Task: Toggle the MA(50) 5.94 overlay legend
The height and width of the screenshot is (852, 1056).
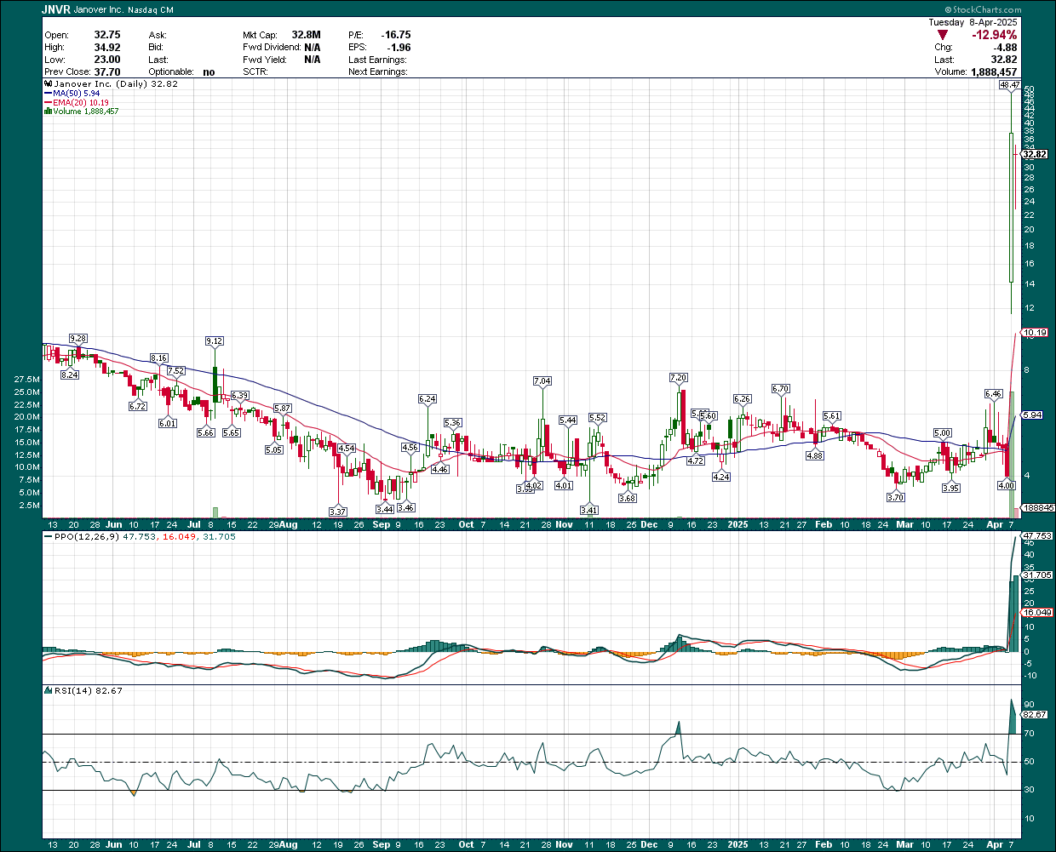Action: [x=77, y=93]
